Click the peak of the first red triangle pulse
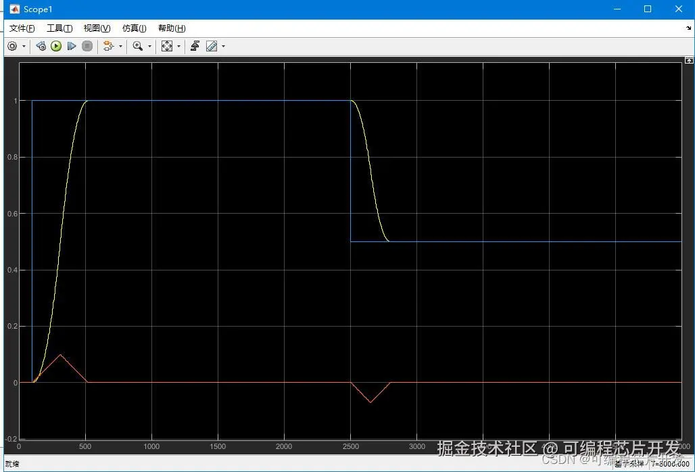This screenshot has height=472, width=695. pos(60,354)
